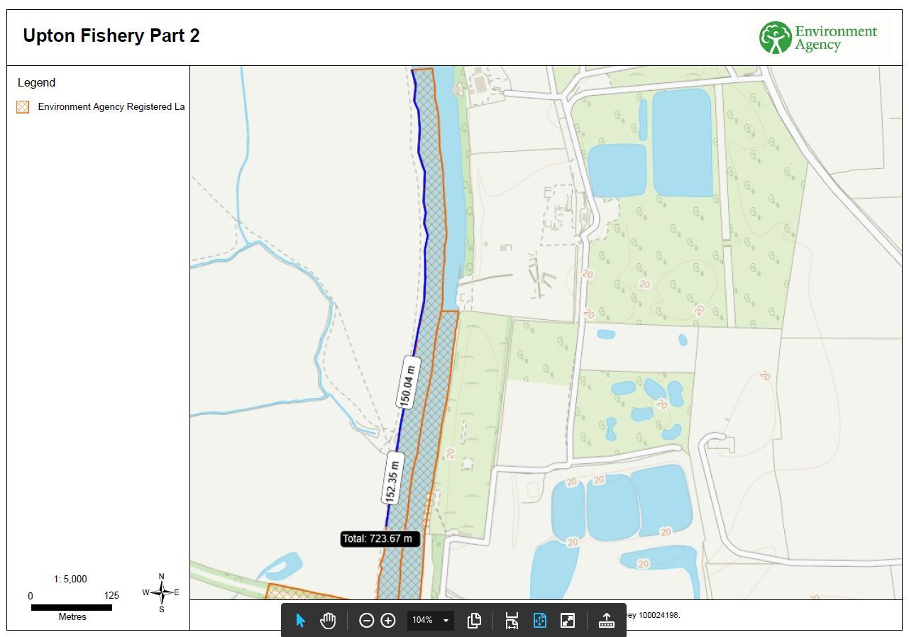Click the zoom in plus button
This screenshot has height=637, width=909.
coord(388,621)
